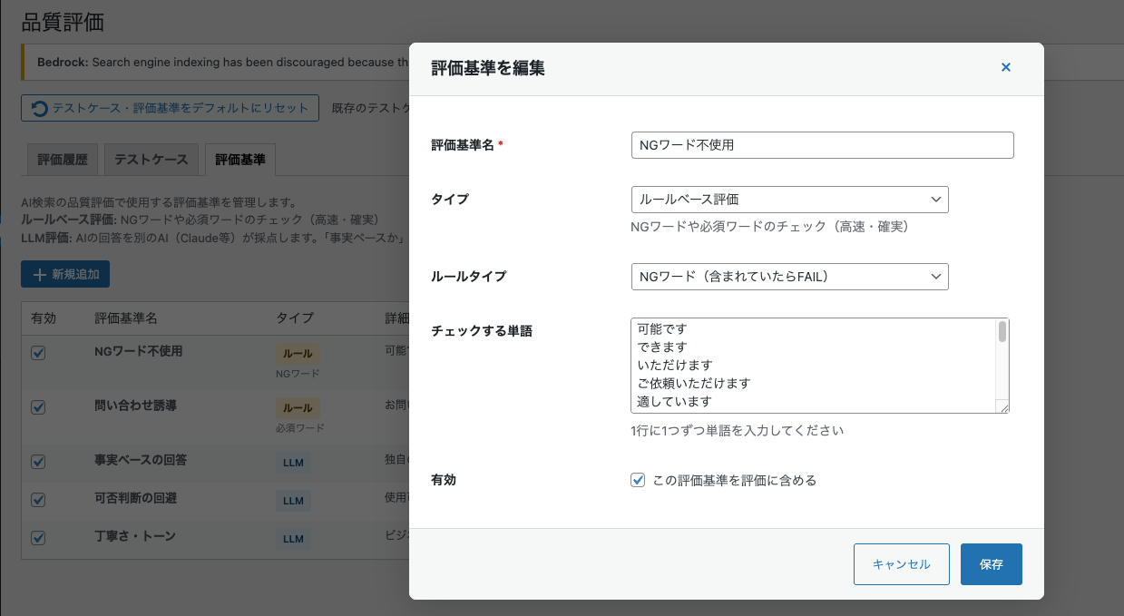Open the ルールタイプ dropdown

[789, 277]
